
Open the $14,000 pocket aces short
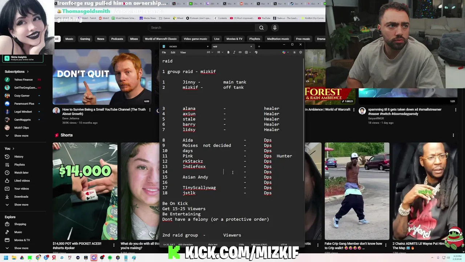tap(85, 191)
